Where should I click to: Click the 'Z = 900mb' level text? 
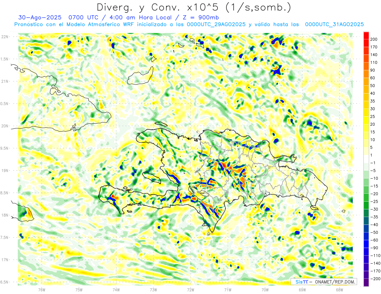tap(201, 18)
